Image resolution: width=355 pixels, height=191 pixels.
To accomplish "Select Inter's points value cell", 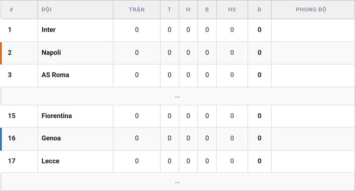I will [260, 30].
